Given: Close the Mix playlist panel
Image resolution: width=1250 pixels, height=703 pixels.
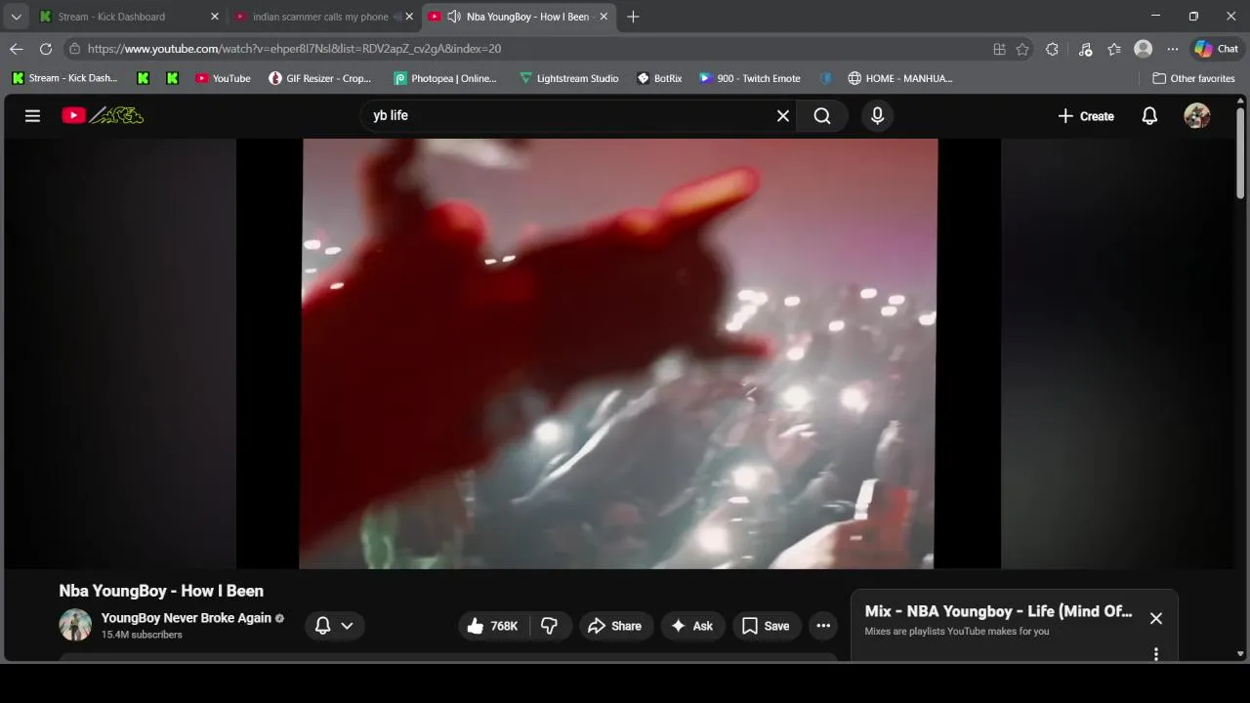Looking at the screenshot, I should pyautogui.click(x=1156, y=618).
